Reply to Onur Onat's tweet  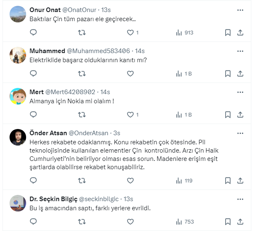pos(34,32)
